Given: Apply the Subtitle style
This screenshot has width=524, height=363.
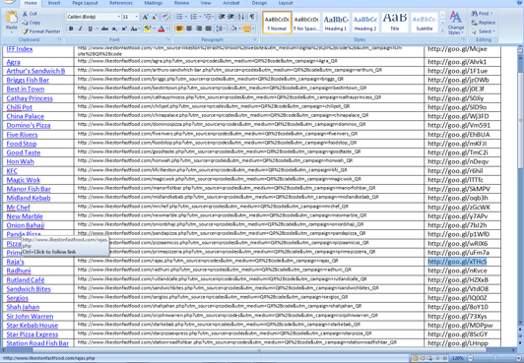Looking at the screenshot, I should [x=425, y=23].
